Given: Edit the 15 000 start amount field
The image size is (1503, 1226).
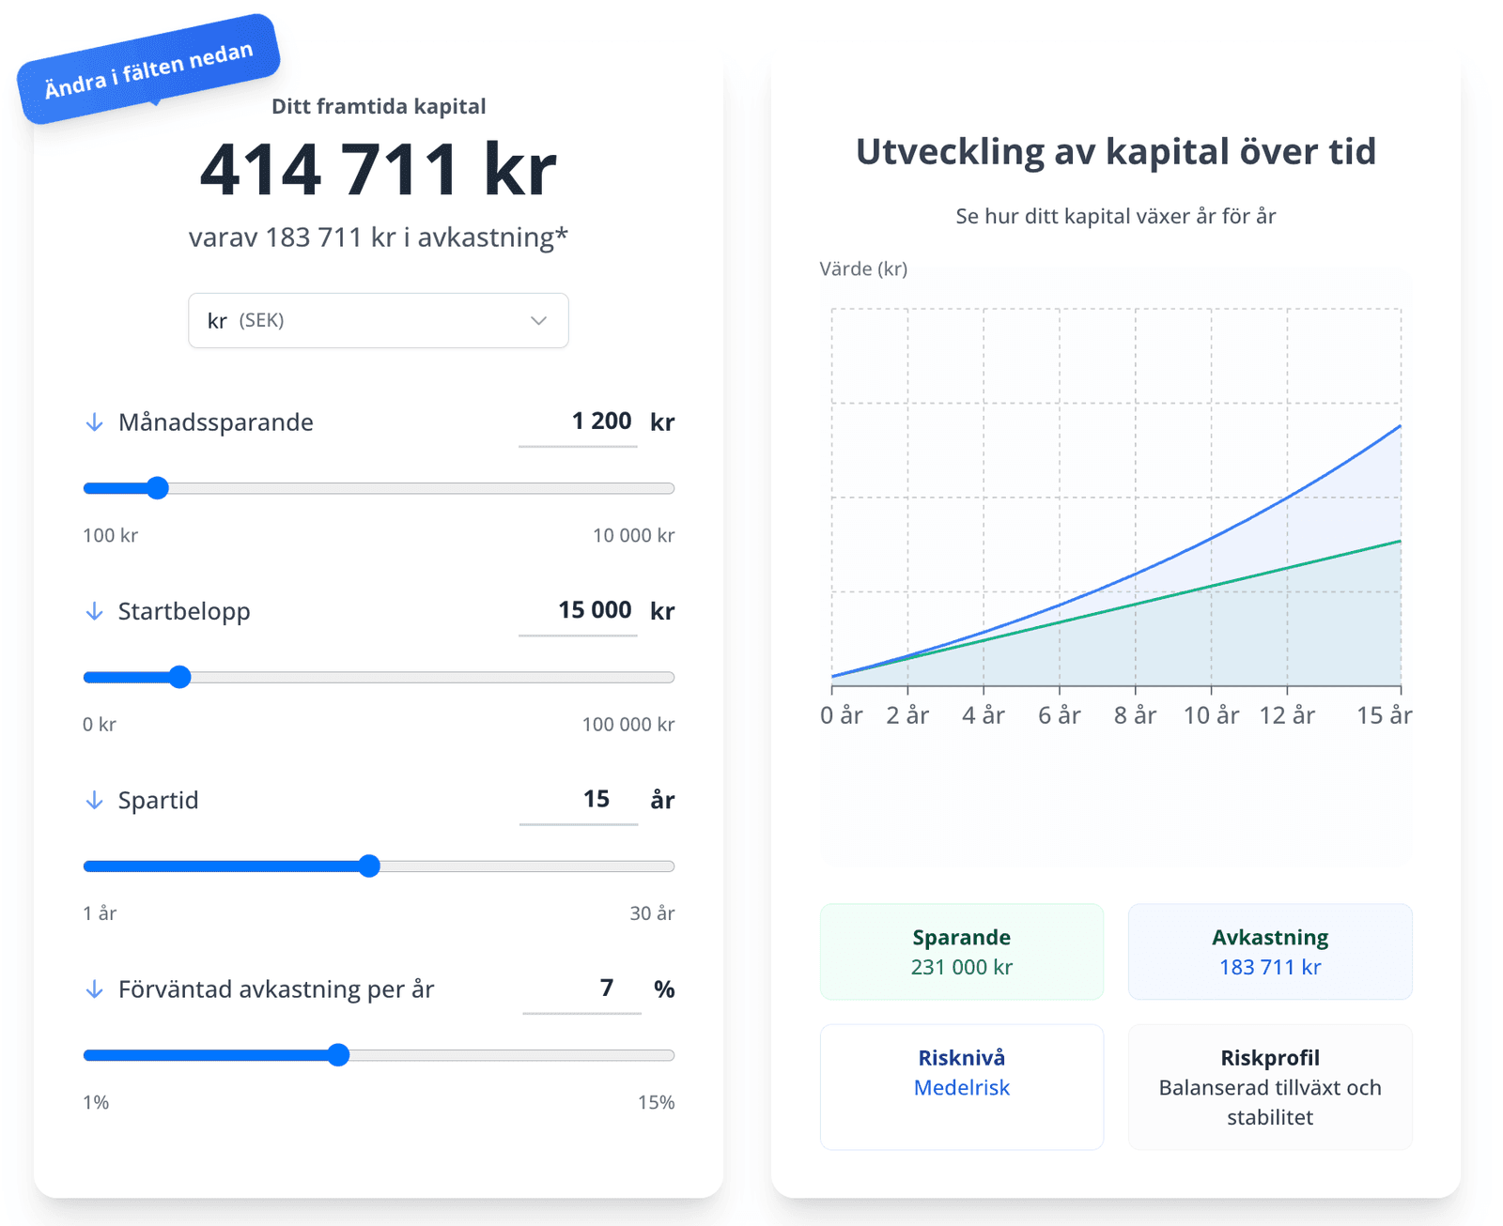Looking at the screenshot, I should point(579,610).
